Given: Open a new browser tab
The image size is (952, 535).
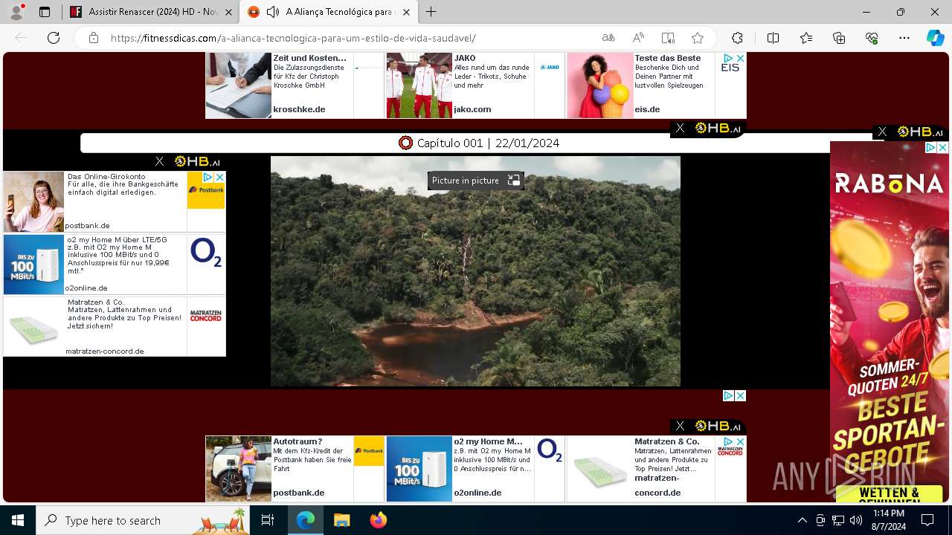Looking at the screenshot, I should (x=431, y=12).
